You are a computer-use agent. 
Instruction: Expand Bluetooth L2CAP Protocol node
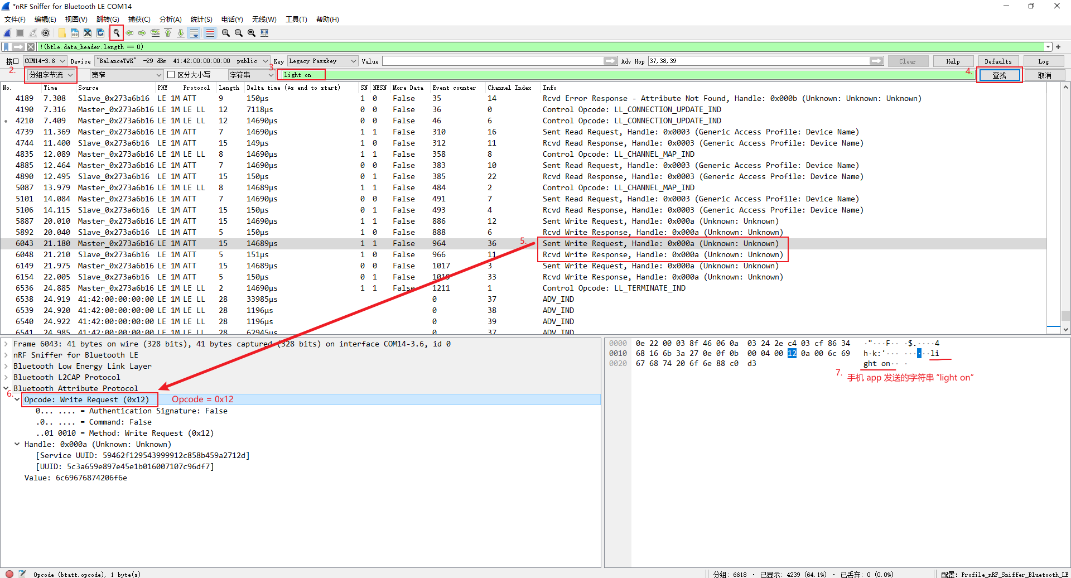coord(6,378)
